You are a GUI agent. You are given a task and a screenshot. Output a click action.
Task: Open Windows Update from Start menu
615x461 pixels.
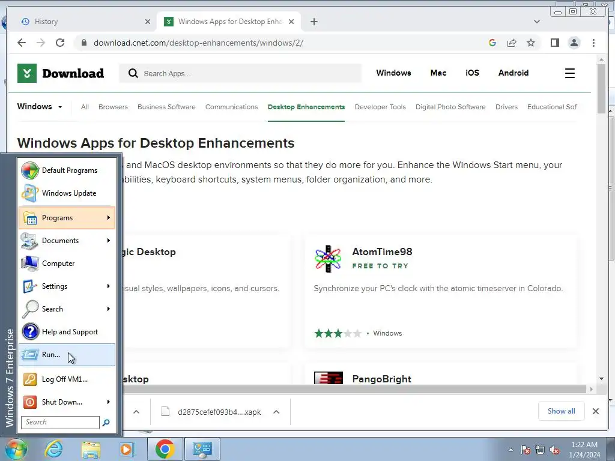click(67, 193)
